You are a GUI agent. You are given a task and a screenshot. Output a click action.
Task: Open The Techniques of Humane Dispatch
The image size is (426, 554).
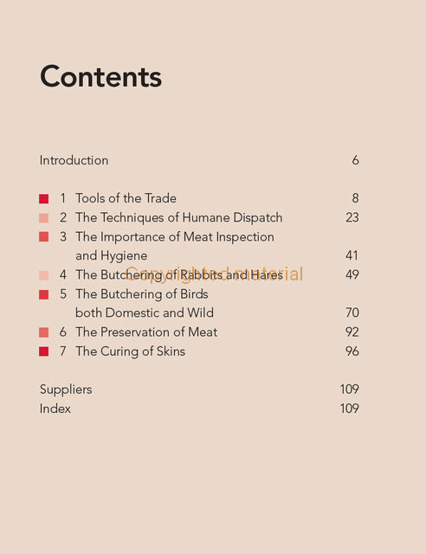click(179, 217)
